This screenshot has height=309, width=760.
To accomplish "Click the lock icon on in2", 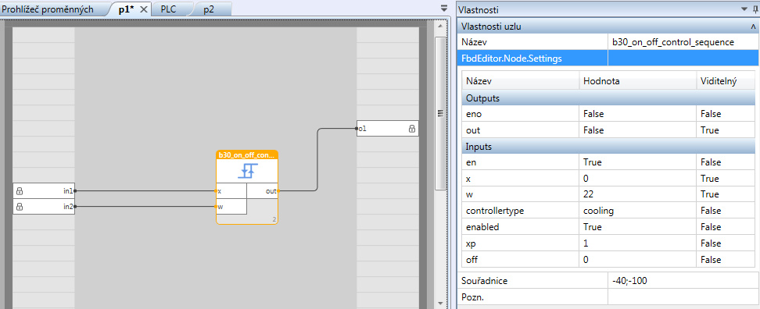I will click(20, 207).
